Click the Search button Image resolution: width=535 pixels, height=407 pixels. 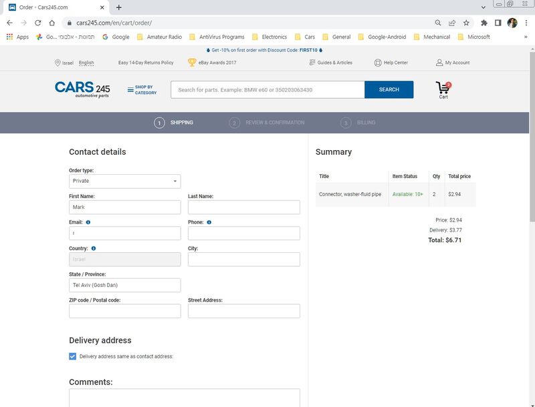click(x=389, y=89)
